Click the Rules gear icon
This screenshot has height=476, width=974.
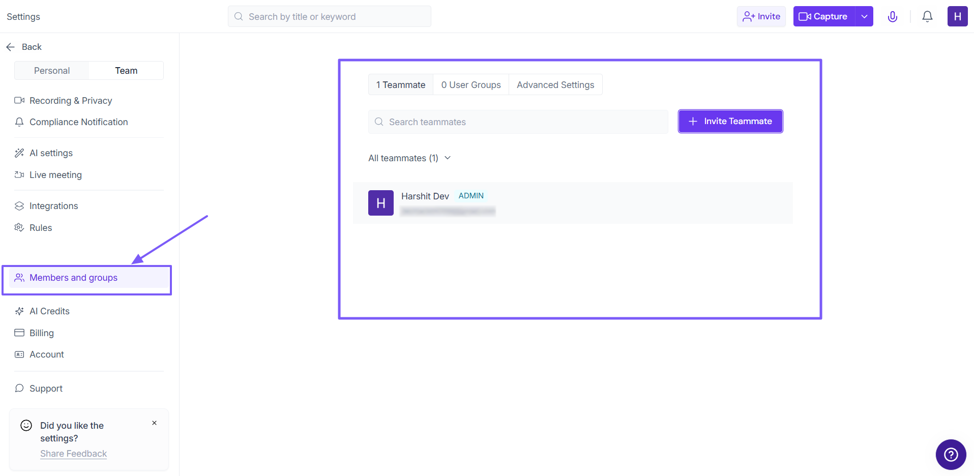(x=19, y=227)
